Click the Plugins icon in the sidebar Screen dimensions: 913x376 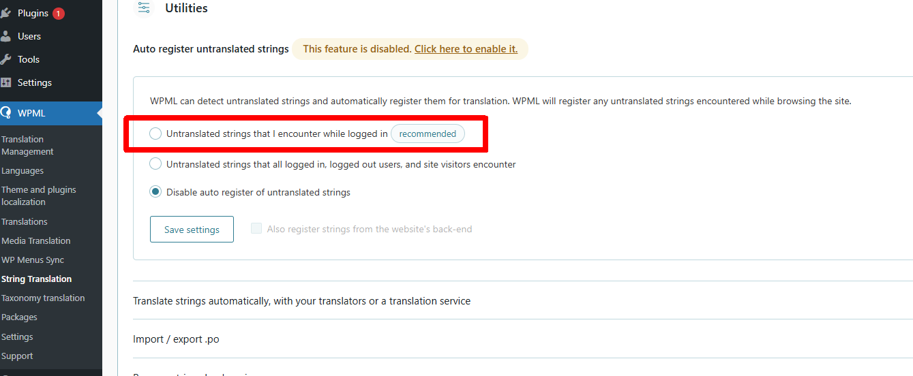(5, 13)
